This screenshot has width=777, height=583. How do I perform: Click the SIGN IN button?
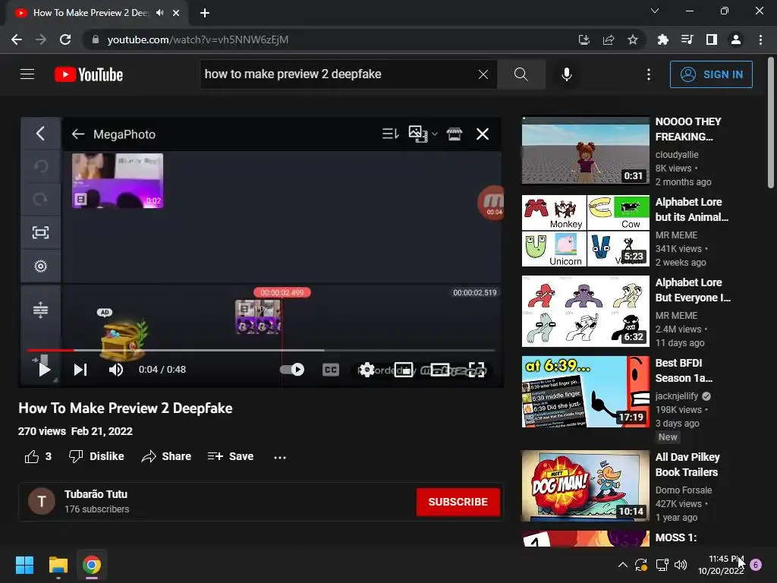(711, 74)
